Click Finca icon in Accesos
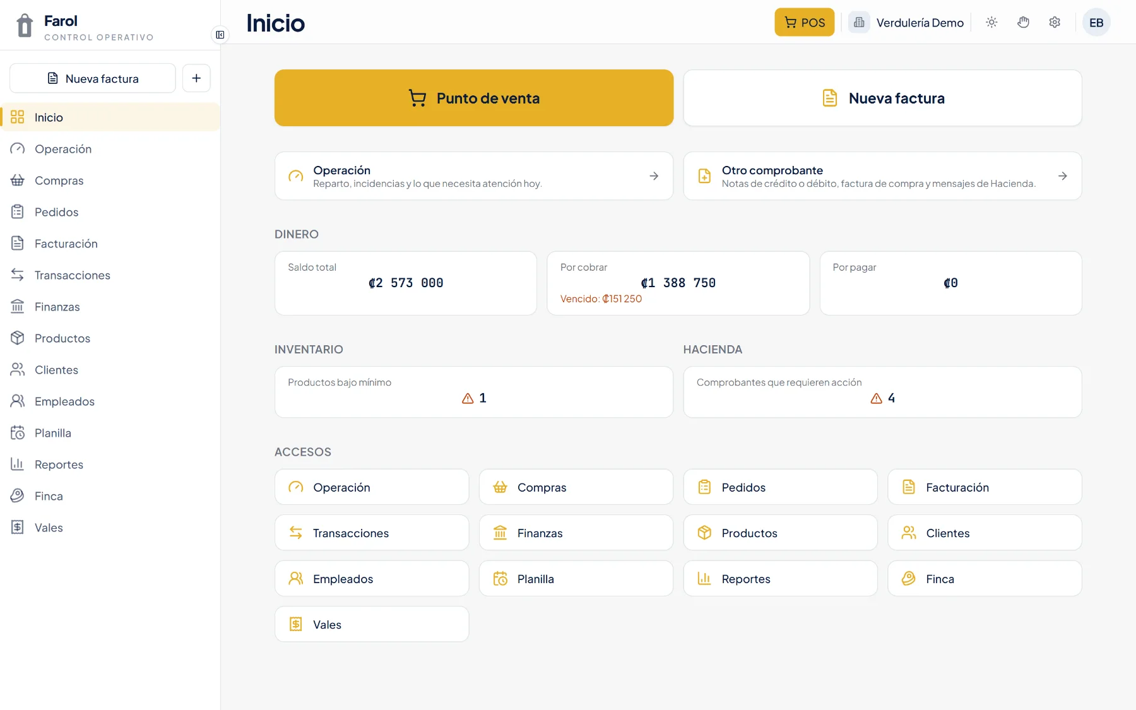1136x710 pixels. pos(909,579)
